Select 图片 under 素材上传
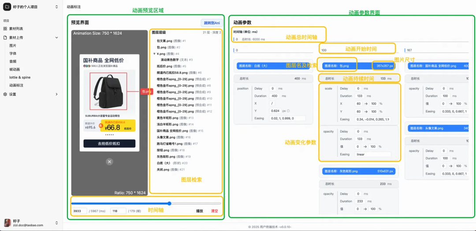 coord(13,45)
